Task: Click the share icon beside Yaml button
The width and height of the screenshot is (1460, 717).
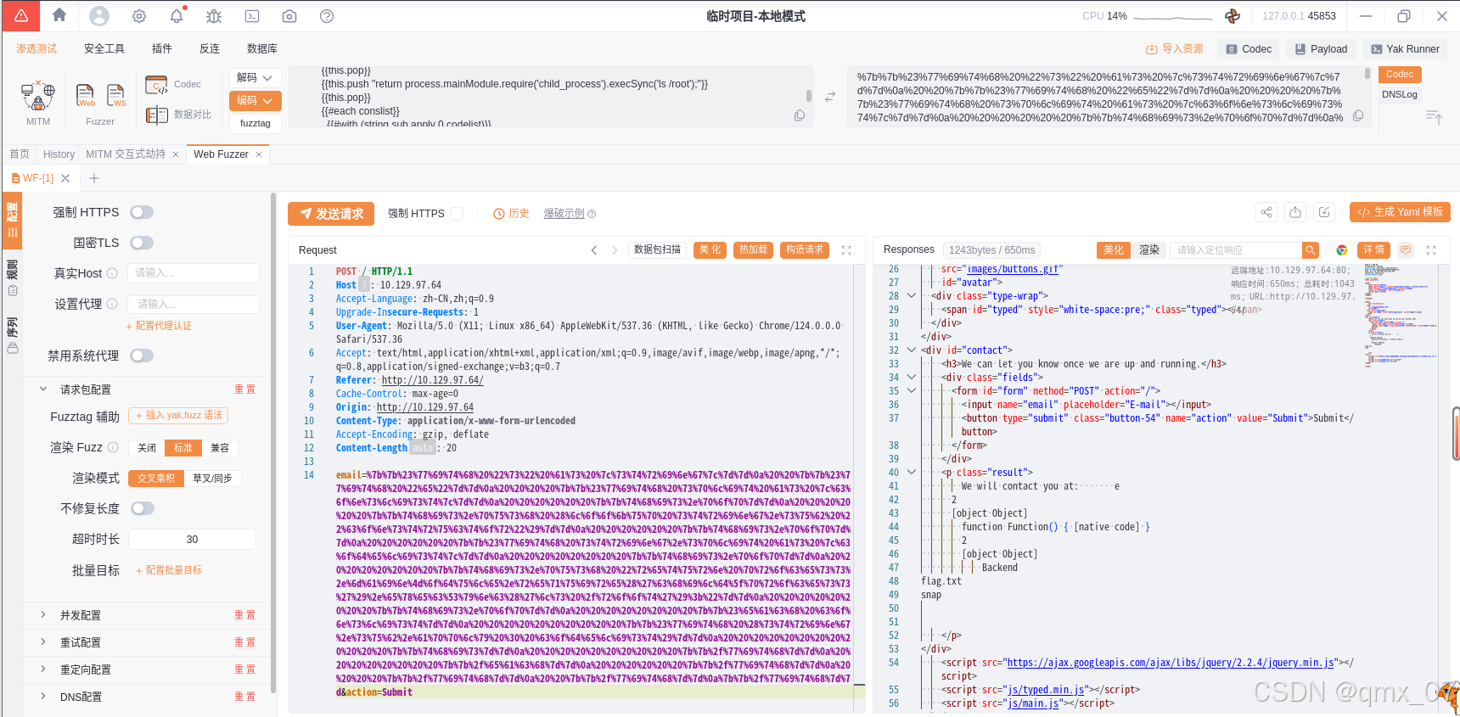Action: (x=1266, y=212)
